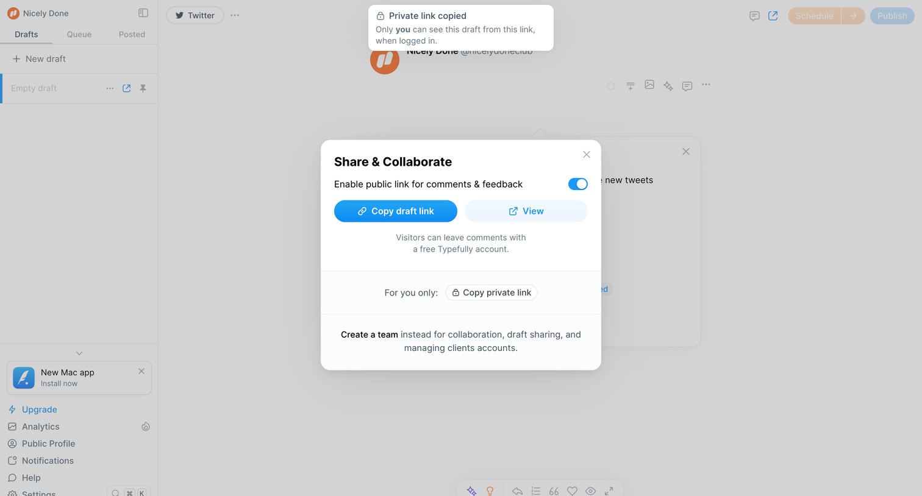Open the comments icon in the top bar
The width and height of the screenshot is (922, 496).
754,16
